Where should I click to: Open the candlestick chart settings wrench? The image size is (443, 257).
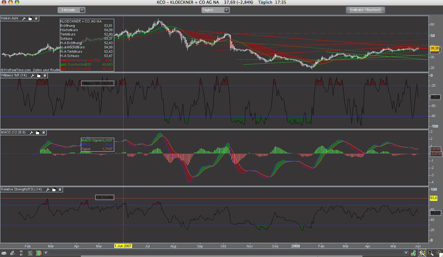pyautogui.click(x=413, y=253)
